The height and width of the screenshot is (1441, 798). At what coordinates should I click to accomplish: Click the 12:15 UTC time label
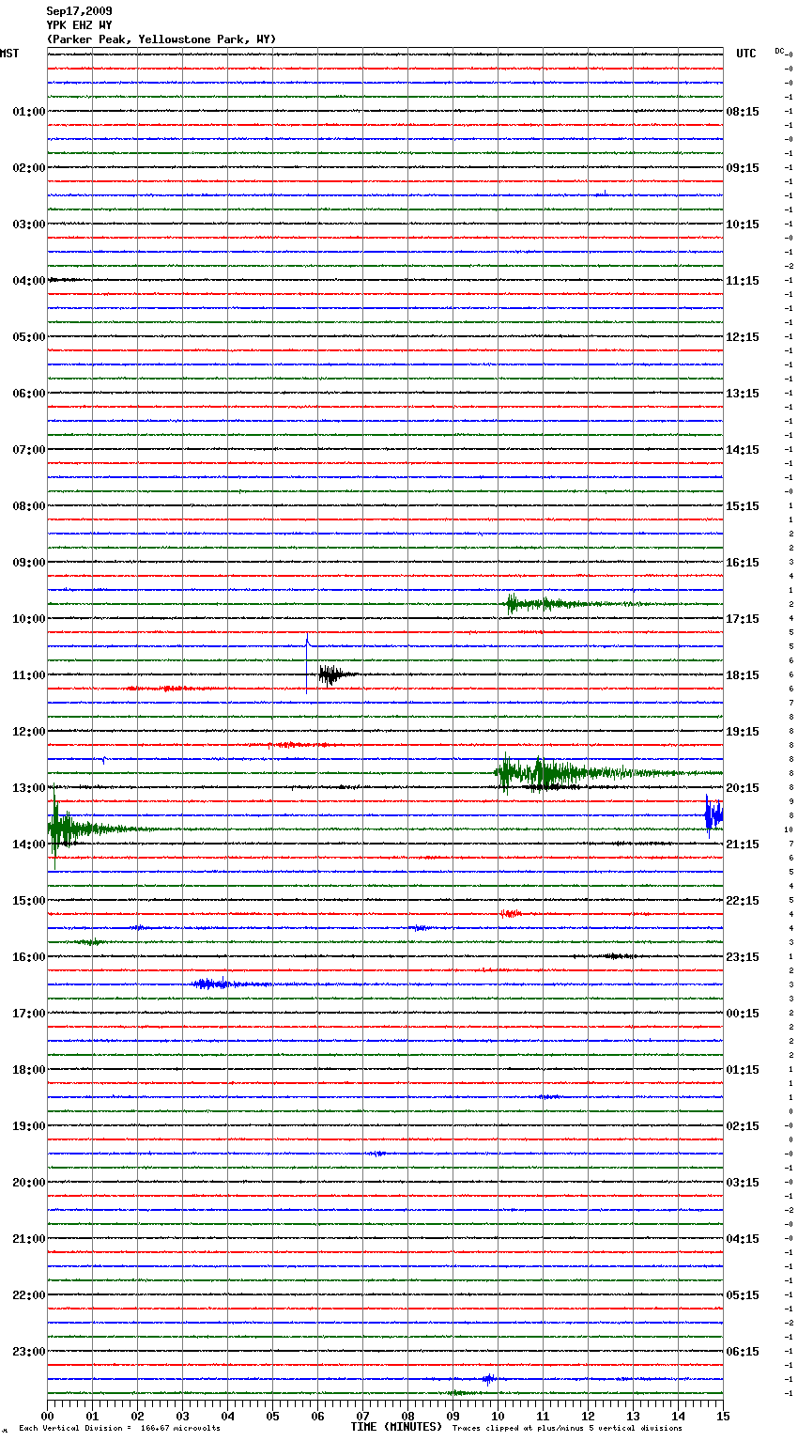coord(743,337)
